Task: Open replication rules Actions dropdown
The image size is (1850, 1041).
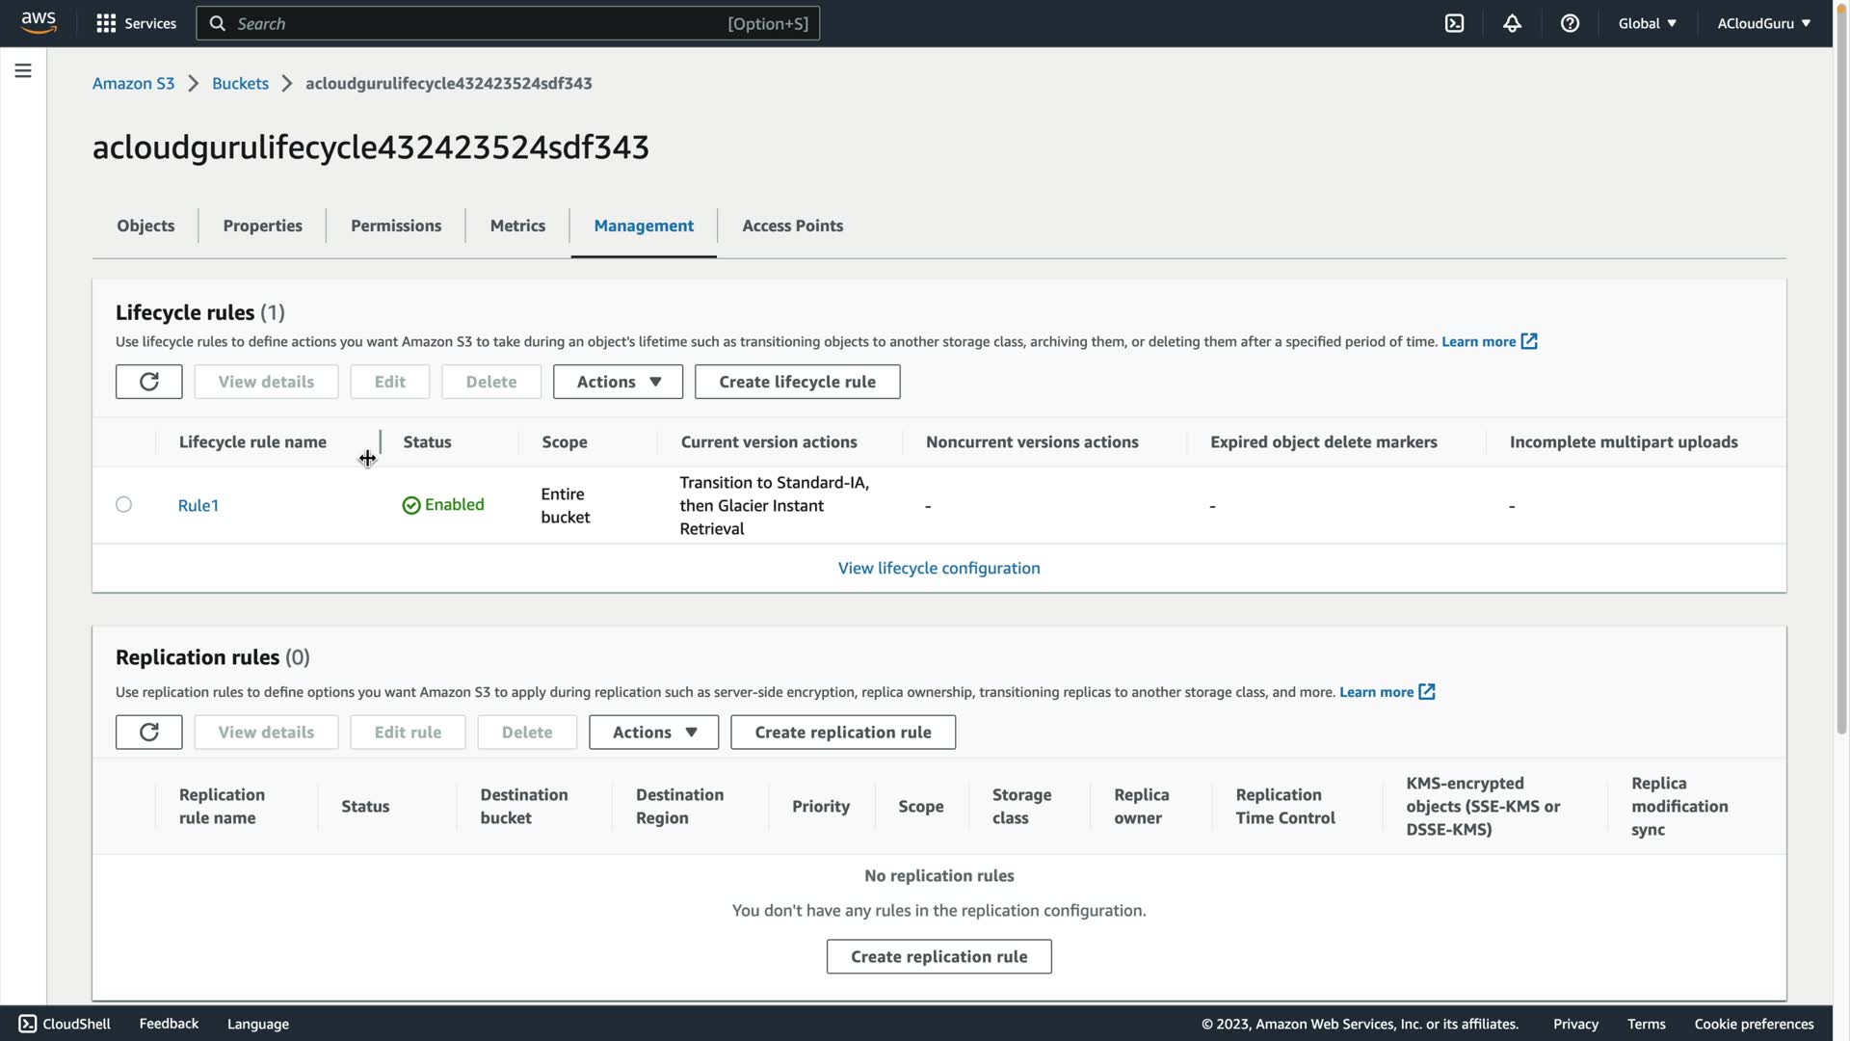Action: (653, 733)
